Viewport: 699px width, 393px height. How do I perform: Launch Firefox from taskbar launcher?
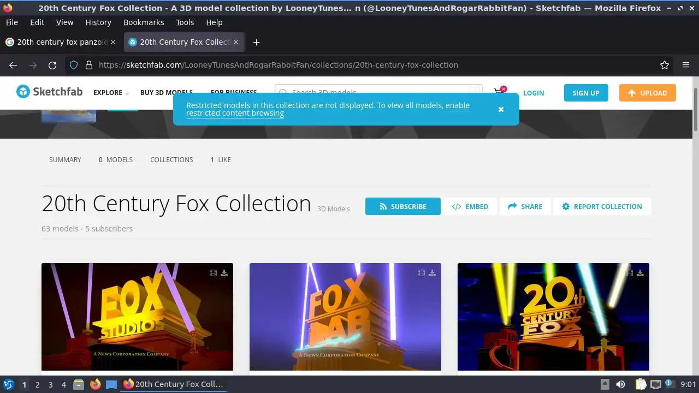[95, 384]
